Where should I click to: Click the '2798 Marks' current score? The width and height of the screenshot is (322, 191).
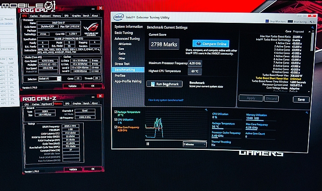point(164,44)
